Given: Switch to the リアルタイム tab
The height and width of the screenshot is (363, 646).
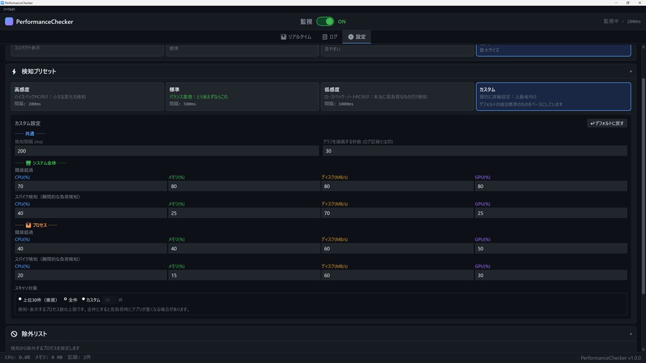Looking at the screenshot, I should coord(296,37).
